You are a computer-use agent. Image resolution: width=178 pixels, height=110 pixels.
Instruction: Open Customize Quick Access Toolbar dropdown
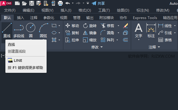(88, 3)
